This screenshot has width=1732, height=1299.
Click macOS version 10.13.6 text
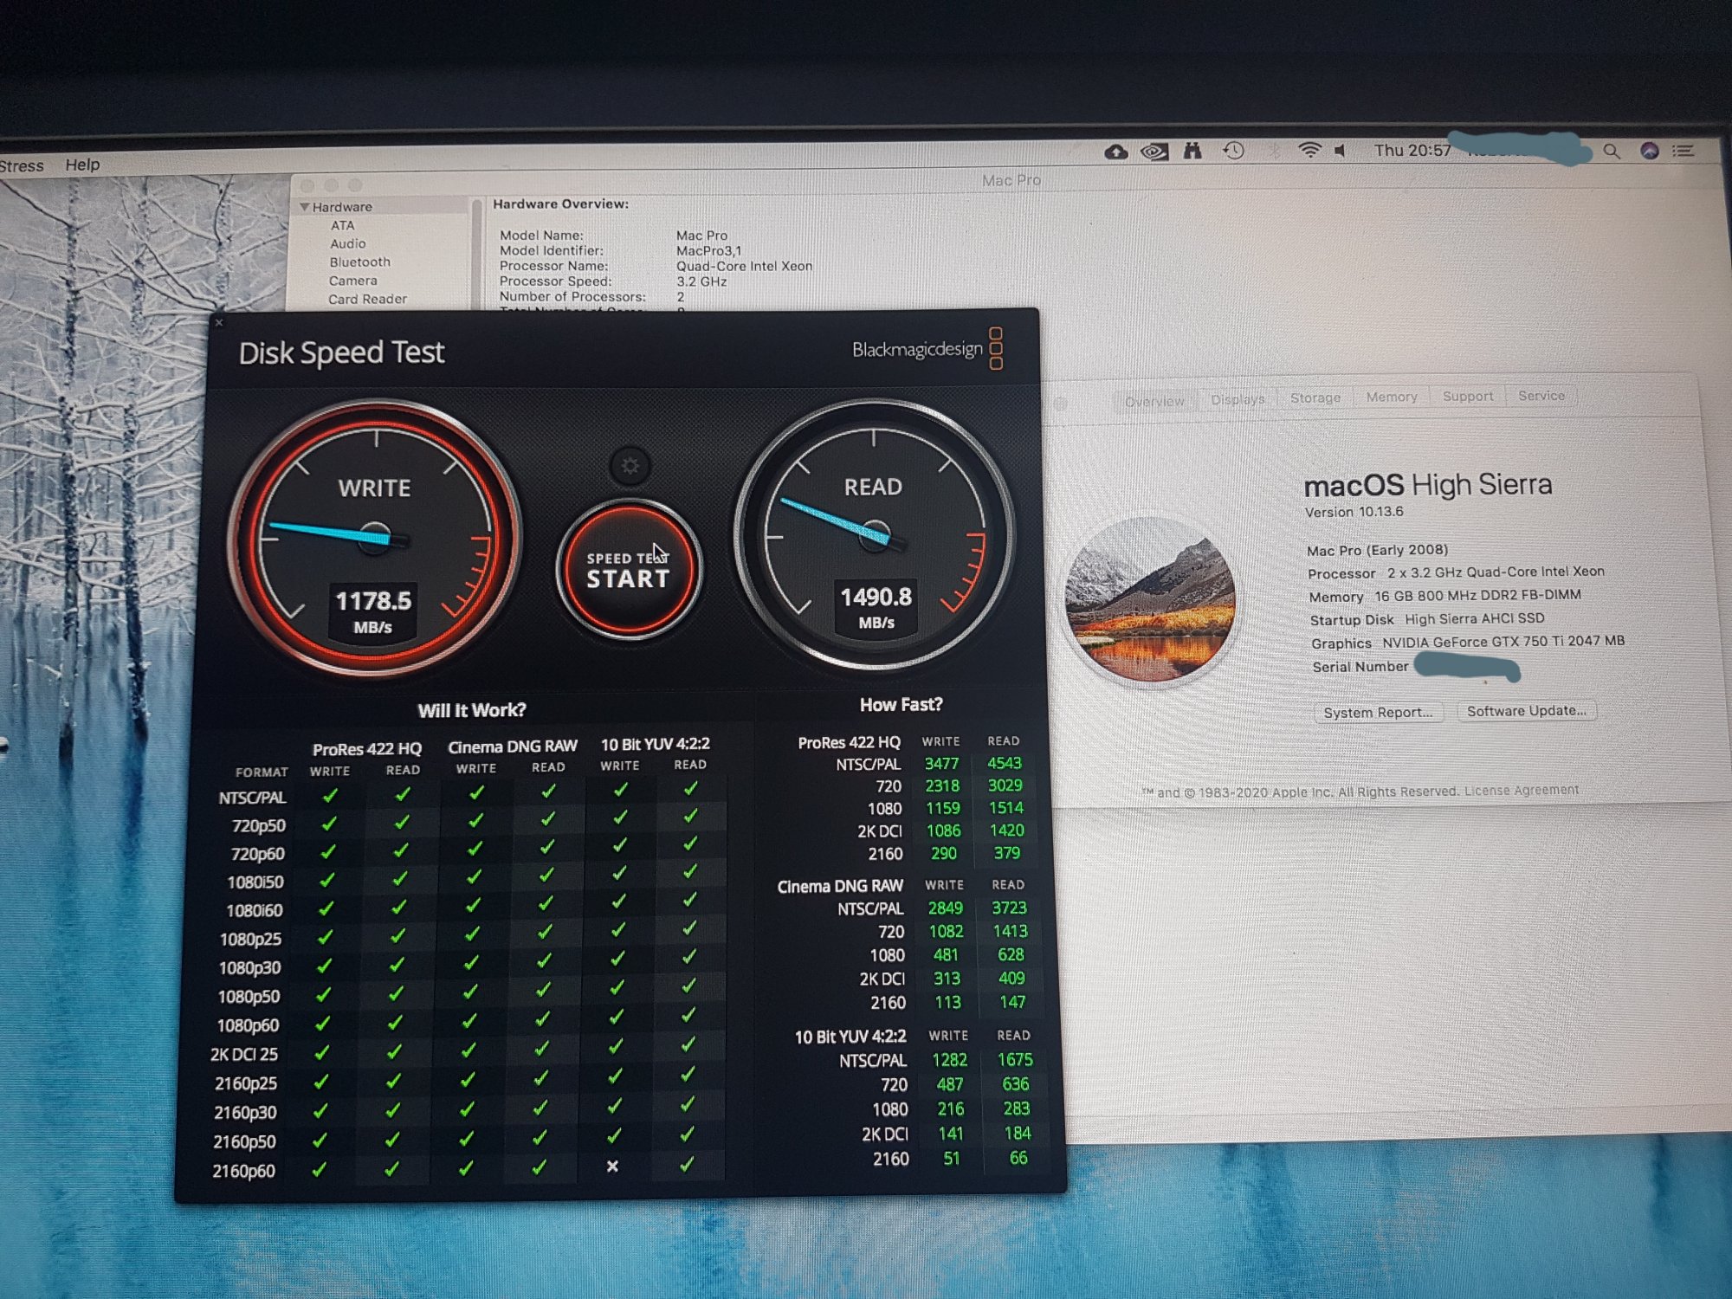(x=1354, y=512)
